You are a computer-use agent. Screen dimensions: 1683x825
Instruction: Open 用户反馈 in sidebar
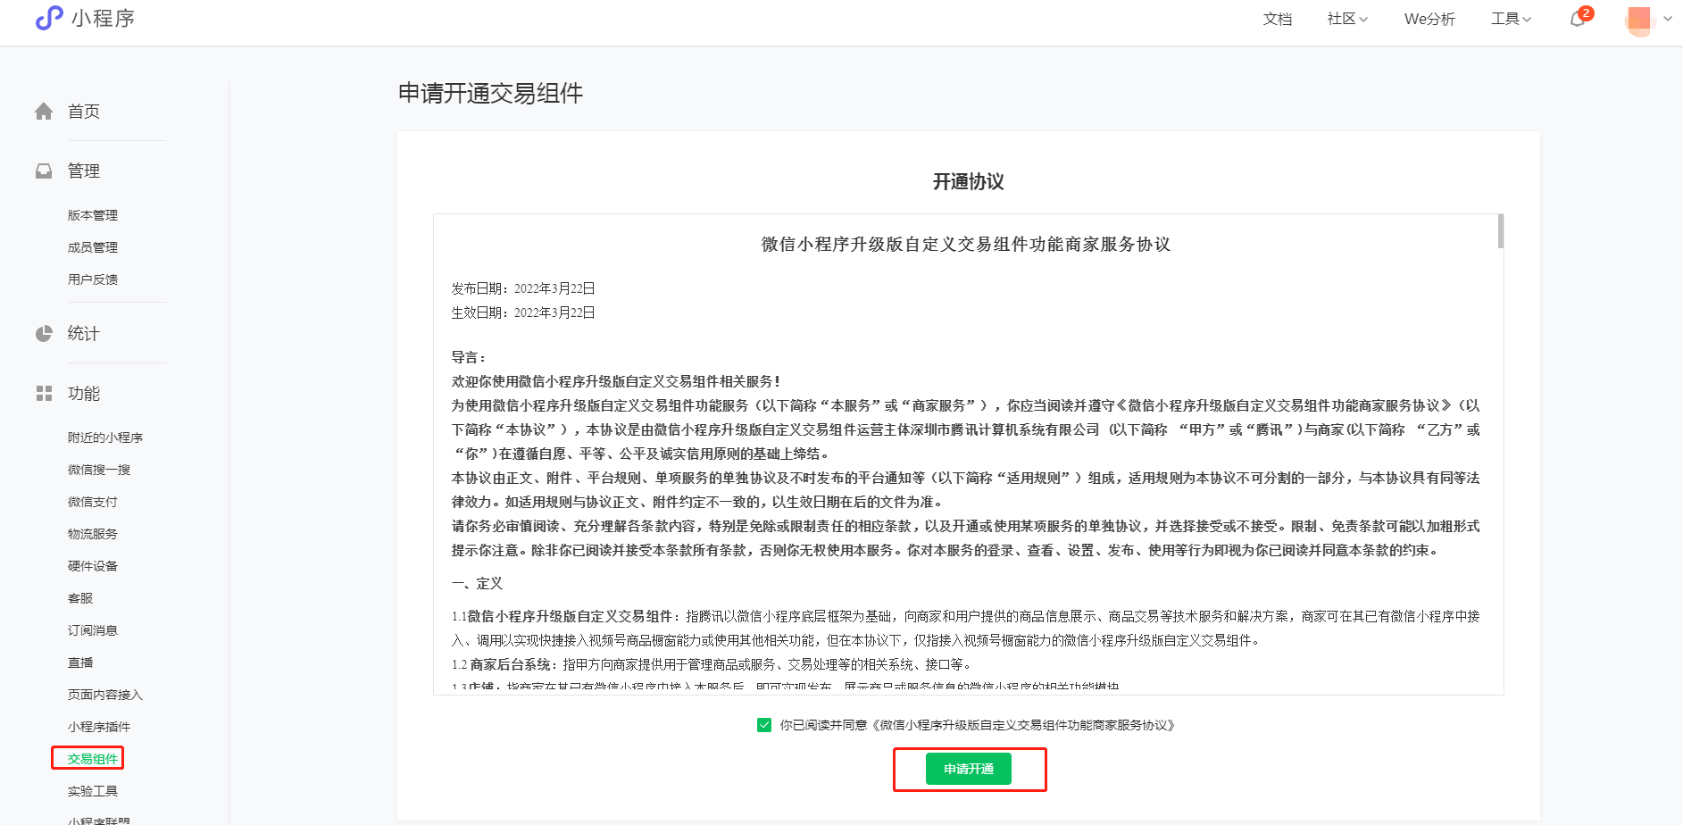coord(93,279)
